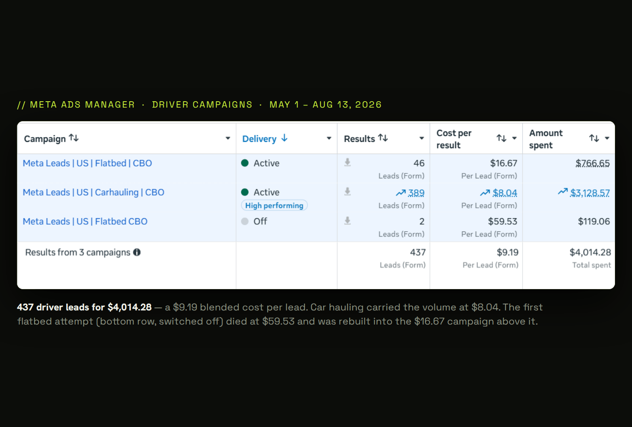
Task: Open the Meta Leads | US | Flatbed CBO campaign
Action: tap(85, 221)
